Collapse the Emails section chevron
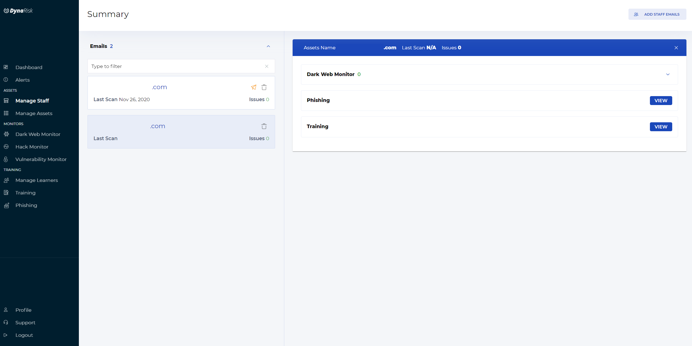692x346 pixels. coord(268,46)
